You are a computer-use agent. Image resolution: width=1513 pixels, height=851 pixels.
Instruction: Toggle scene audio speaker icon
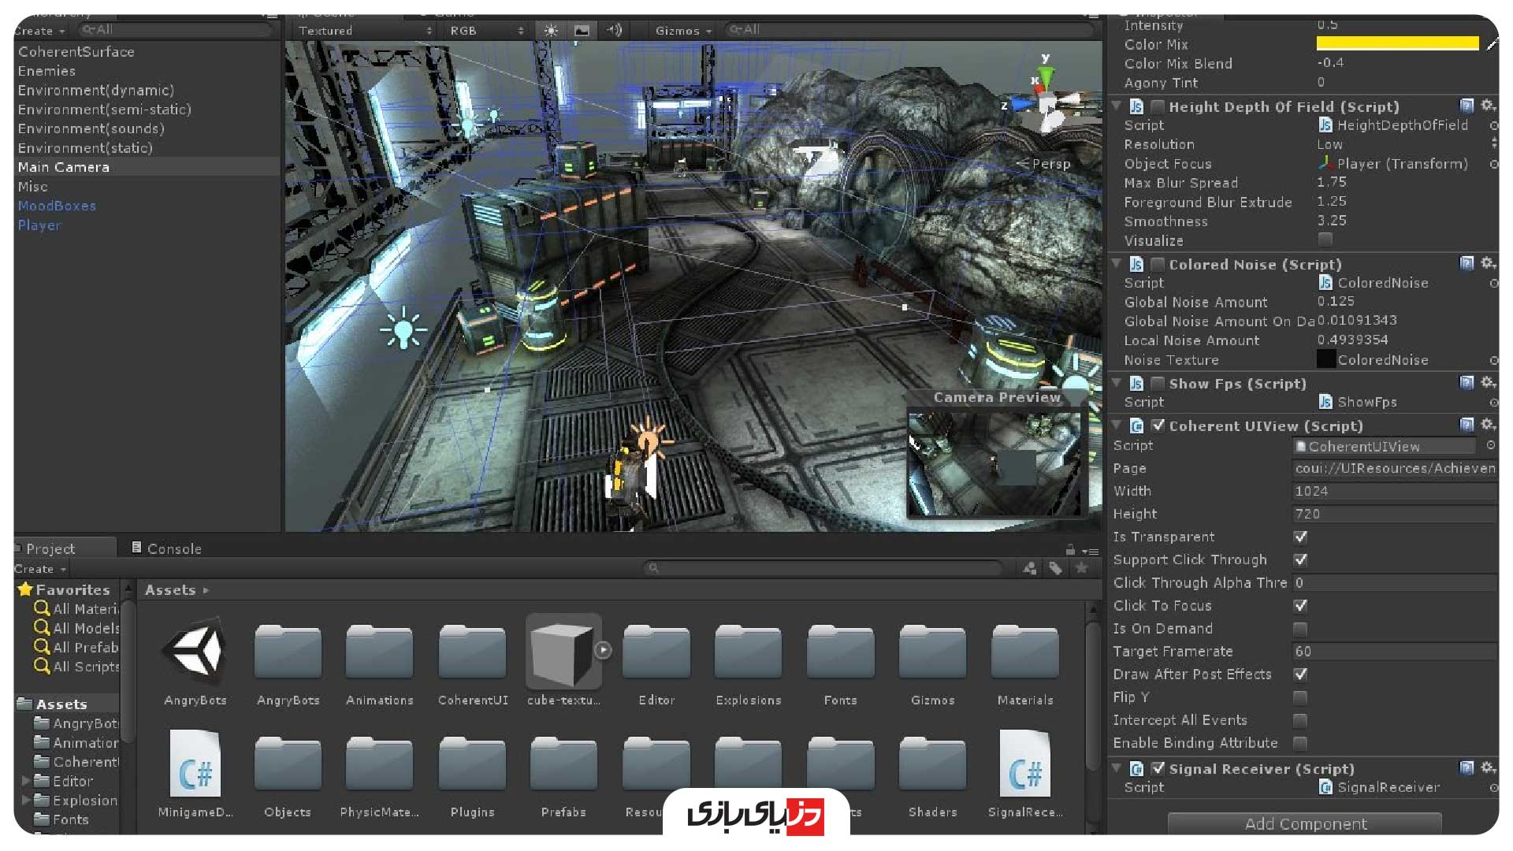point(614,31)
